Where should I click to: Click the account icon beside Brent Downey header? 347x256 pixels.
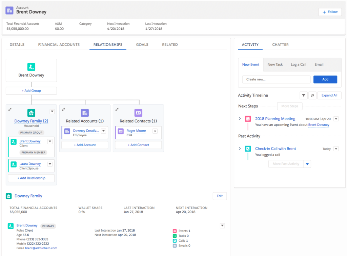(9, 10)
